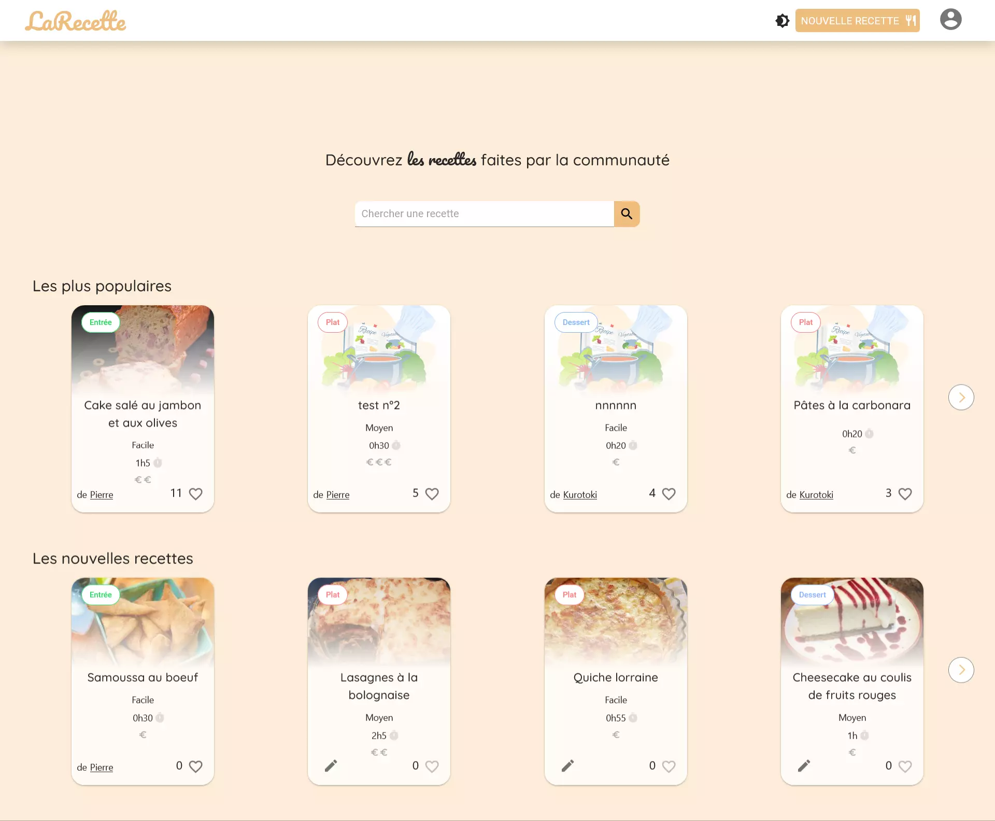Viewport: 995px width, 821px height.
Task: Select the Dessert badge on nnnnnn card
Action: pos(576,322)
